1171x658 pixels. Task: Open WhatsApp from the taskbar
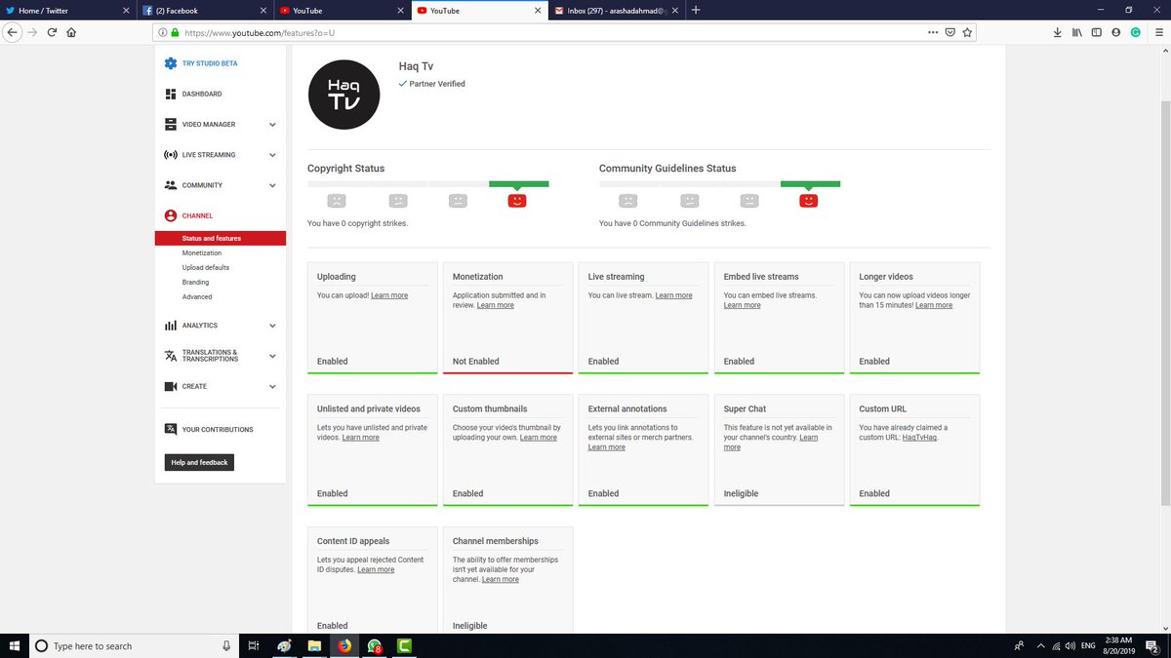point(375,645)
